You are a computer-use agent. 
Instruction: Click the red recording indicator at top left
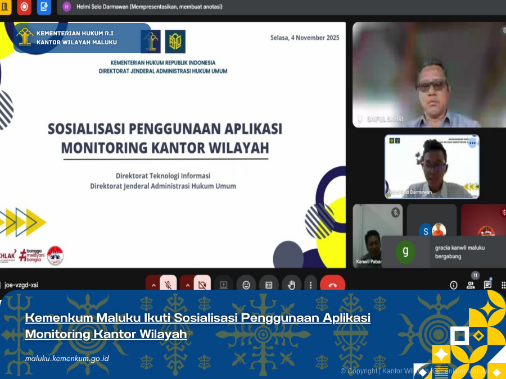[22, 8]
